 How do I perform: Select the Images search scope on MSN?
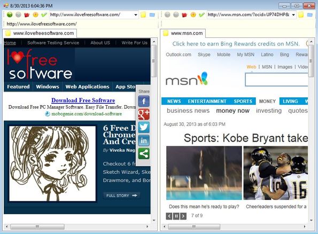click(285, 67)
